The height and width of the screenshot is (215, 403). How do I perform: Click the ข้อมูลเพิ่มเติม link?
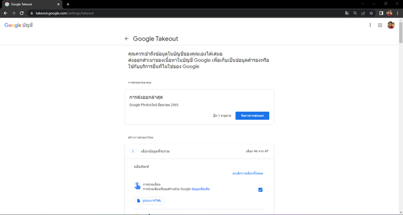click(201, 189)
